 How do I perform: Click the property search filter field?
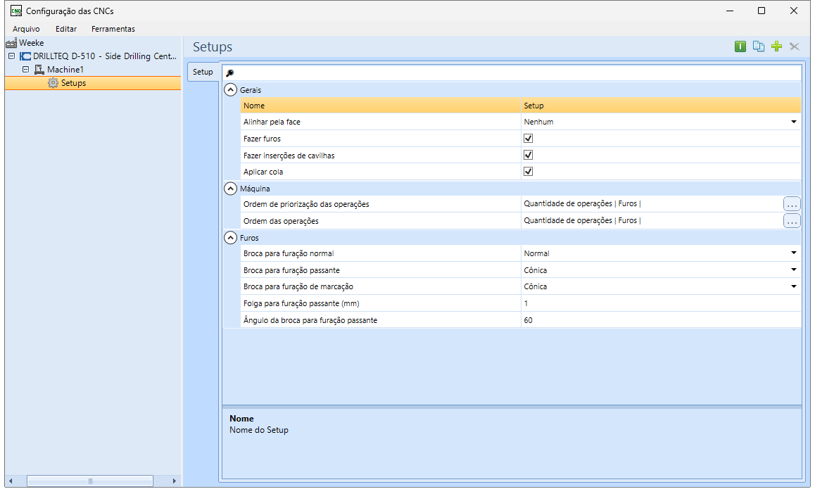pyautogui.click(x=512, y=73)
